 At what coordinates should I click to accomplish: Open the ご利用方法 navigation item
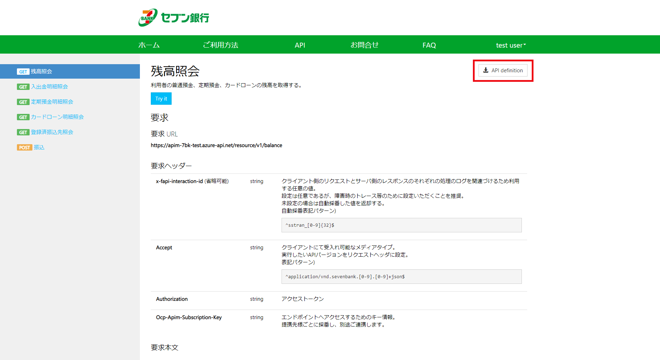tap(221, 45)
